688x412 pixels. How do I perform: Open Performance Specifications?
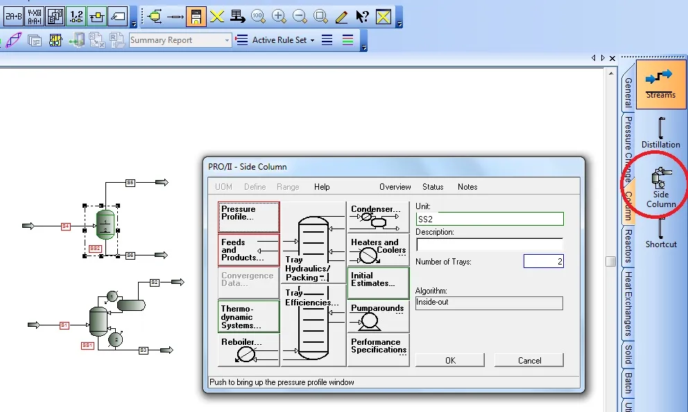(378, 350)
